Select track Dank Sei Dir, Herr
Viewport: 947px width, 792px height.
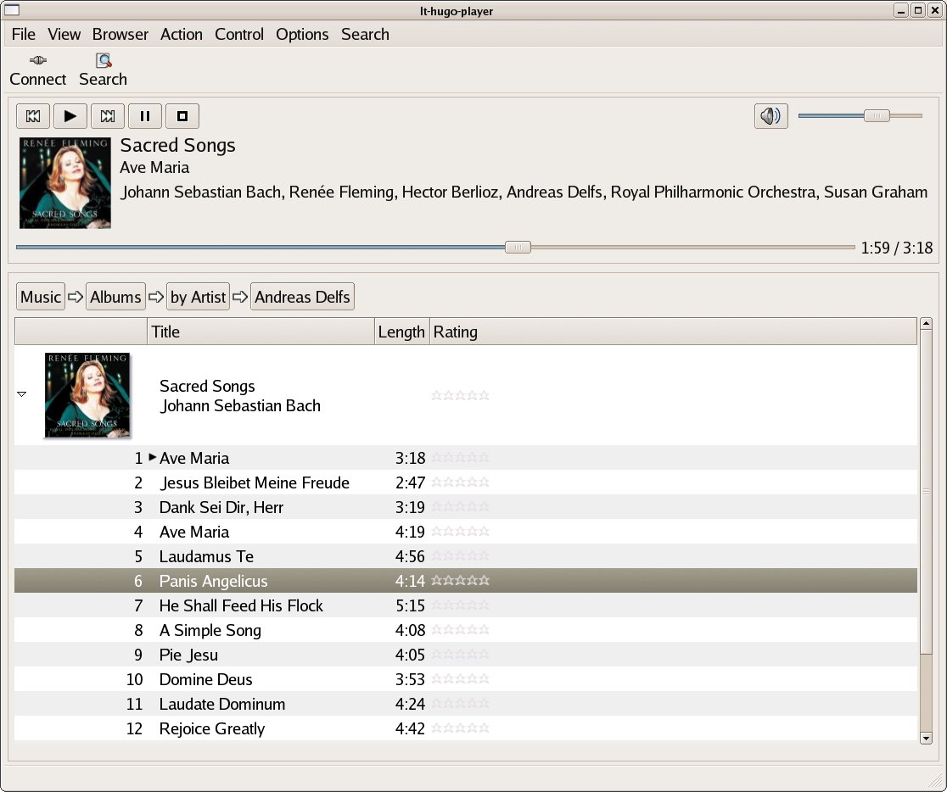click(x=466, y=507)
